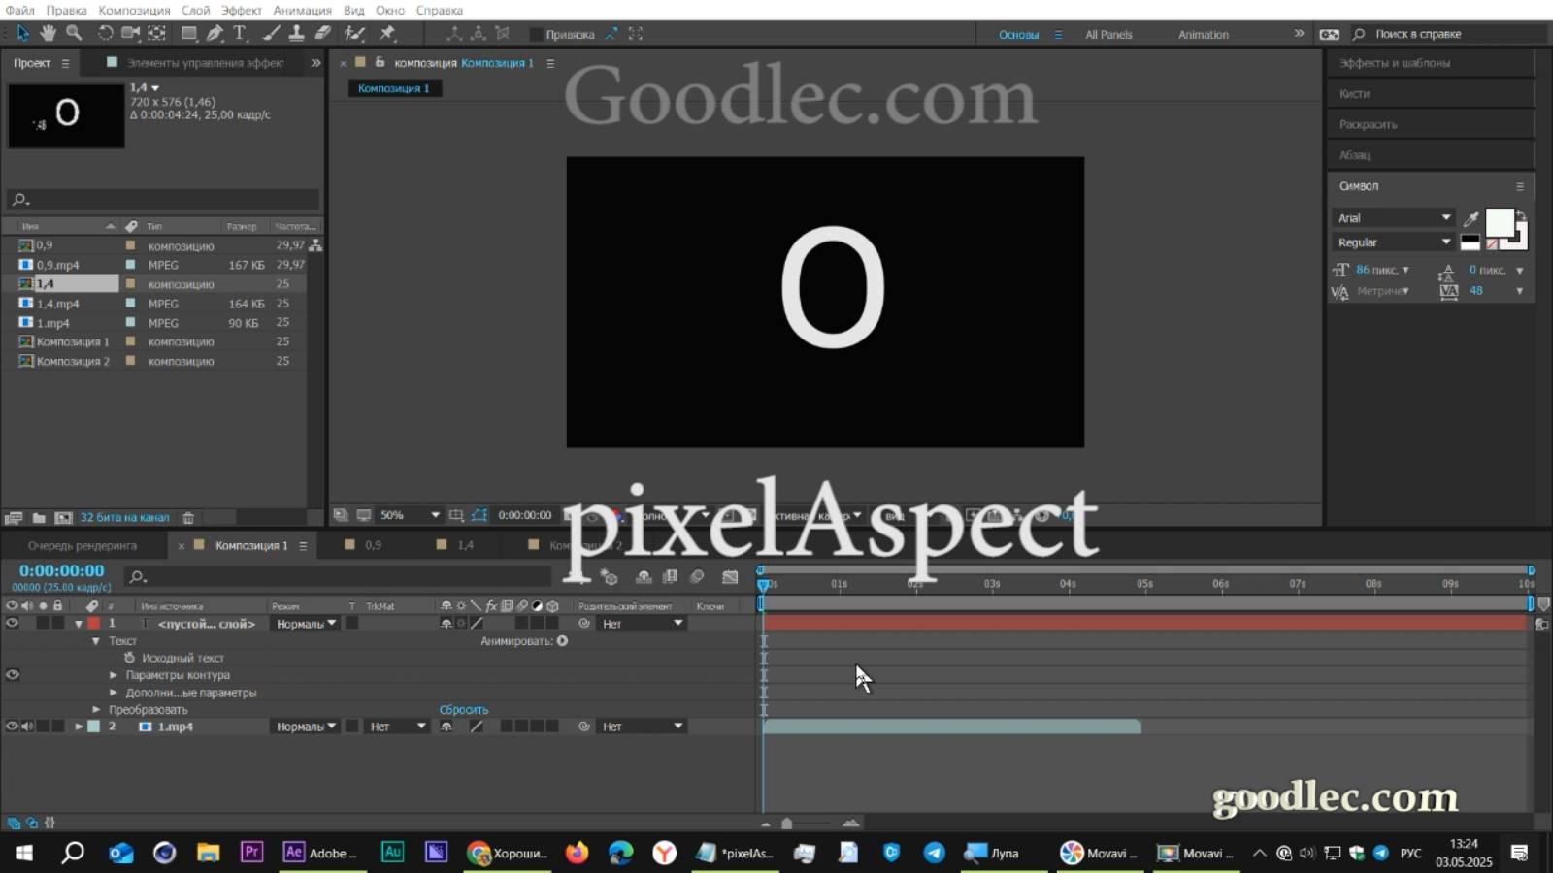Select the Rotation tool
This screenshot has width=1553, height=873.
click(105, 33)
